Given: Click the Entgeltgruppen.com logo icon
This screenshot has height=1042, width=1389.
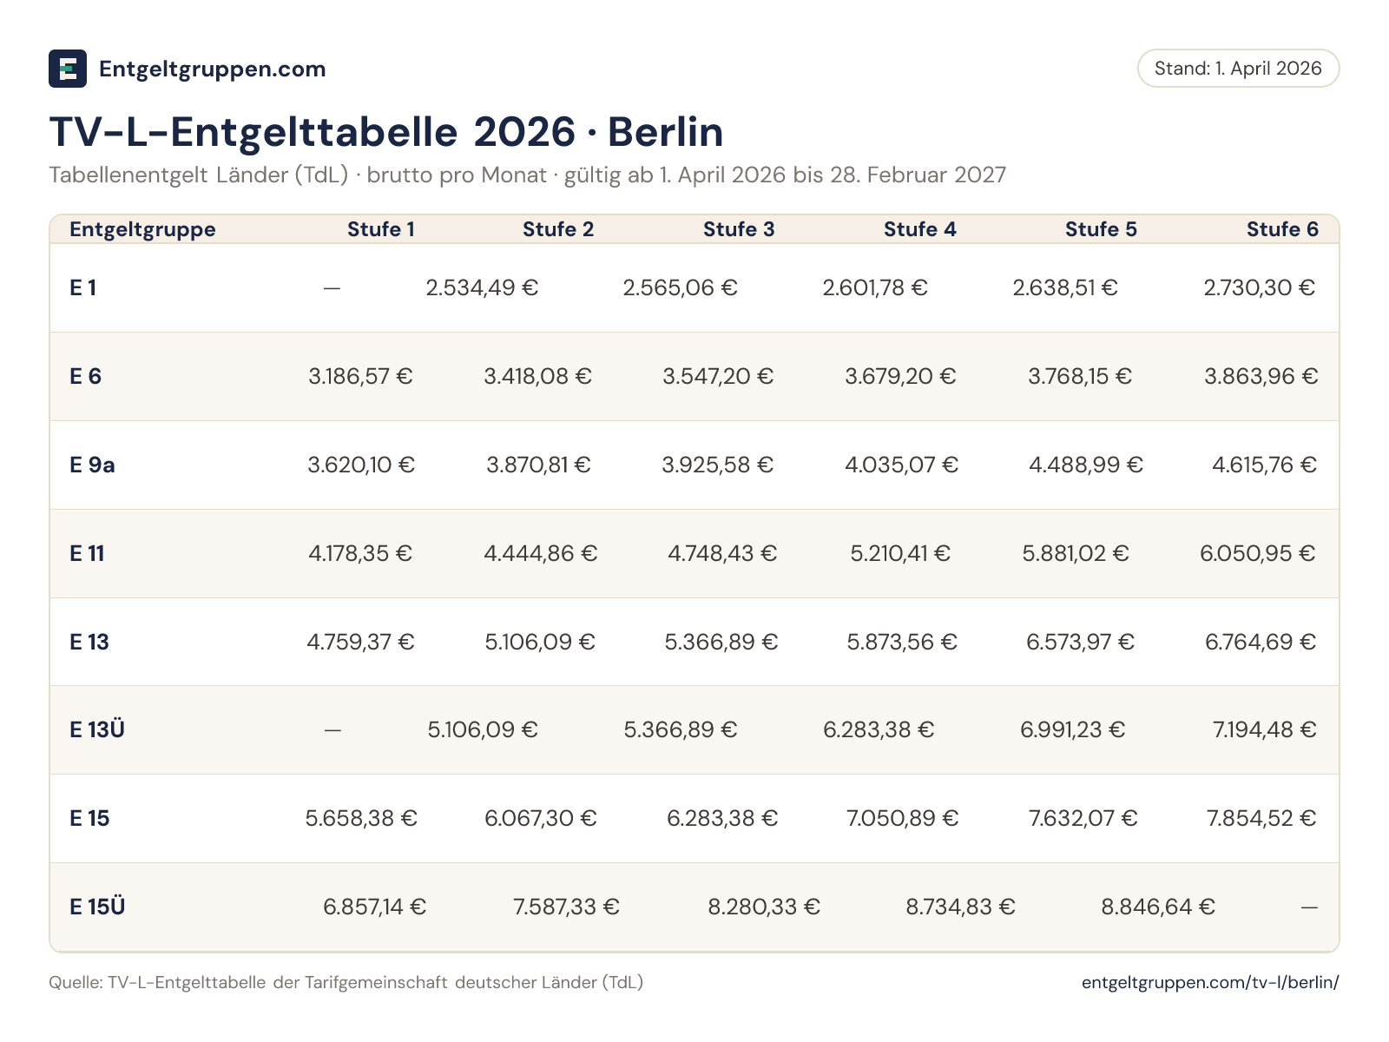Looking at the screenshot, I should [68, 69].
